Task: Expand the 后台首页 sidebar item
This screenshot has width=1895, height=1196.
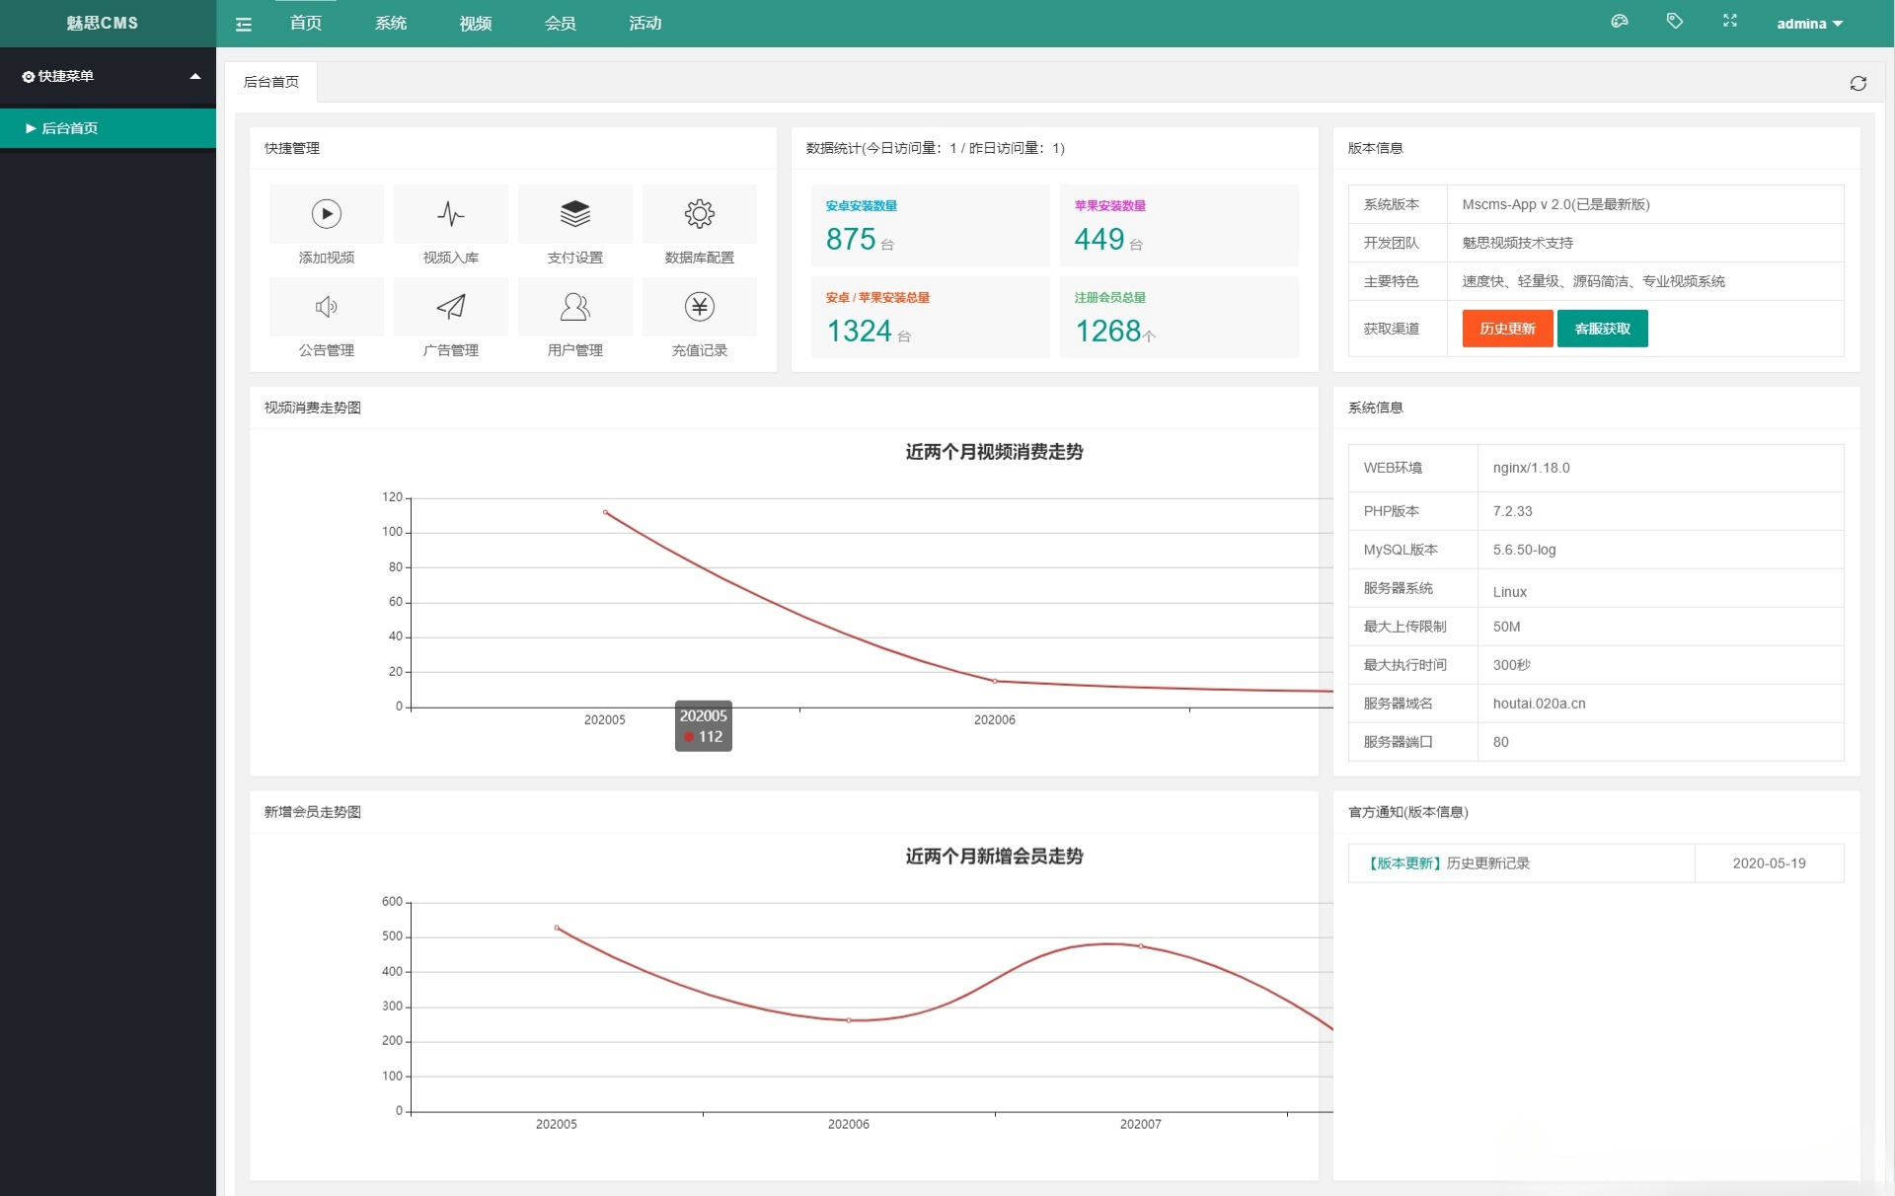Action: [x=69, y=127]
